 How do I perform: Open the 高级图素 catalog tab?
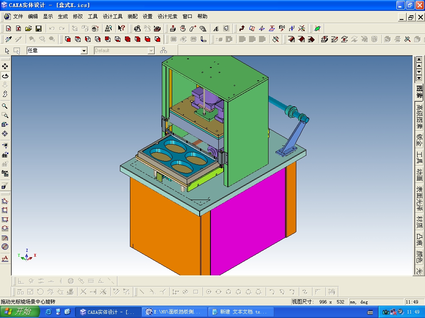point(419,117)
